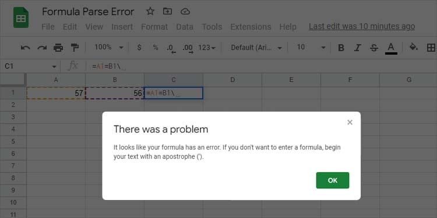Screen dimensions: 437x218
Task: Open the Data menu
Action: click(x=185, y=27)
